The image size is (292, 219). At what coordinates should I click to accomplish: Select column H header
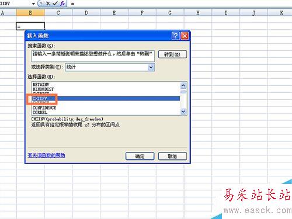click(198, 13)
